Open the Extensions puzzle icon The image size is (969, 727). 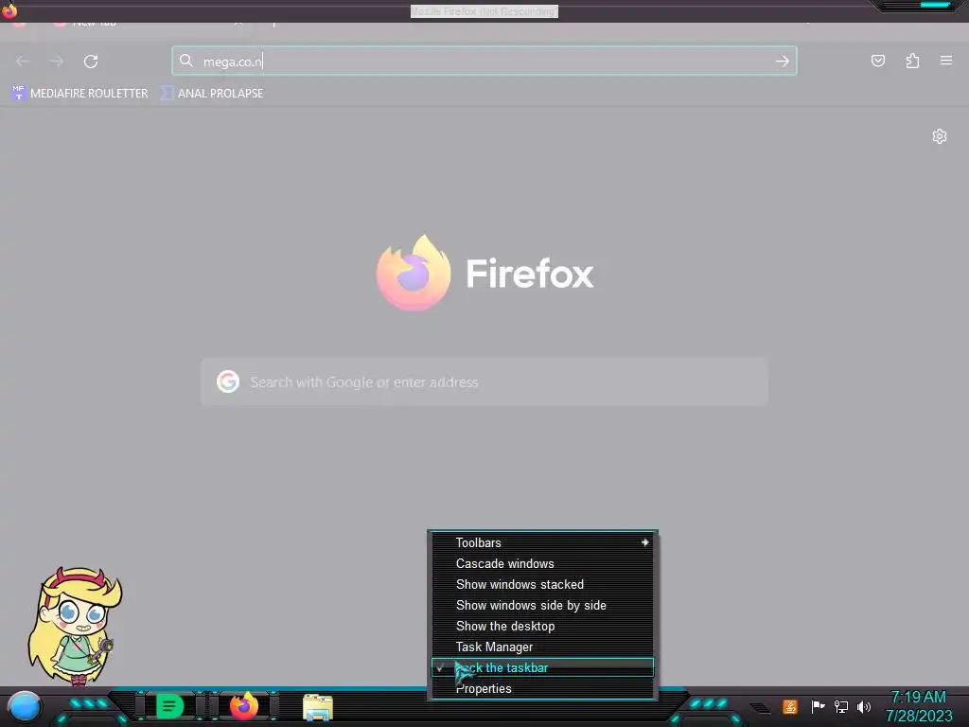[913, 61]
